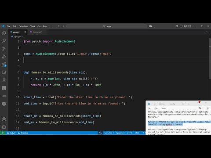
Task: Click the app.py breadcrumb
Action: pos(17,37)
